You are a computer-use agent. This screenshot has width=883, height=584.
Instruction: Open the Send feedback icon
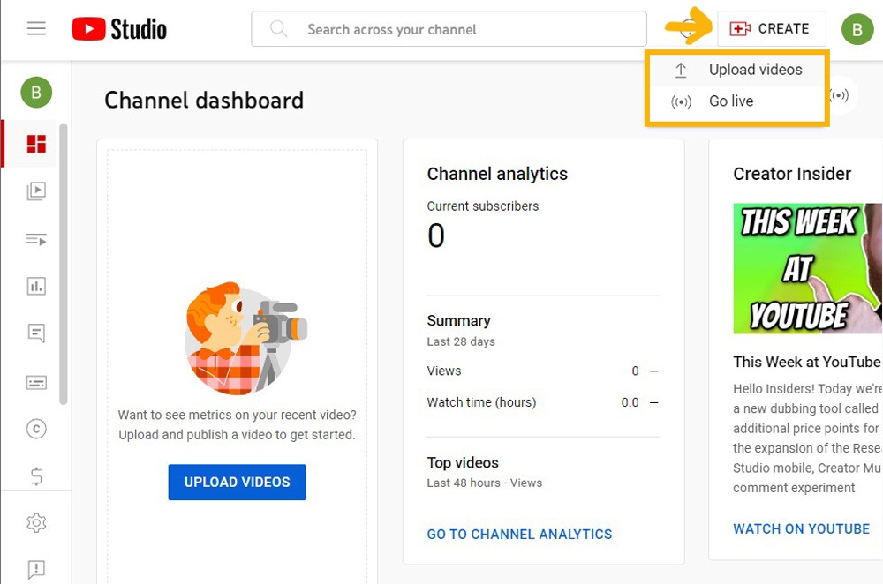pyautogui.click(x=36, y=570)
